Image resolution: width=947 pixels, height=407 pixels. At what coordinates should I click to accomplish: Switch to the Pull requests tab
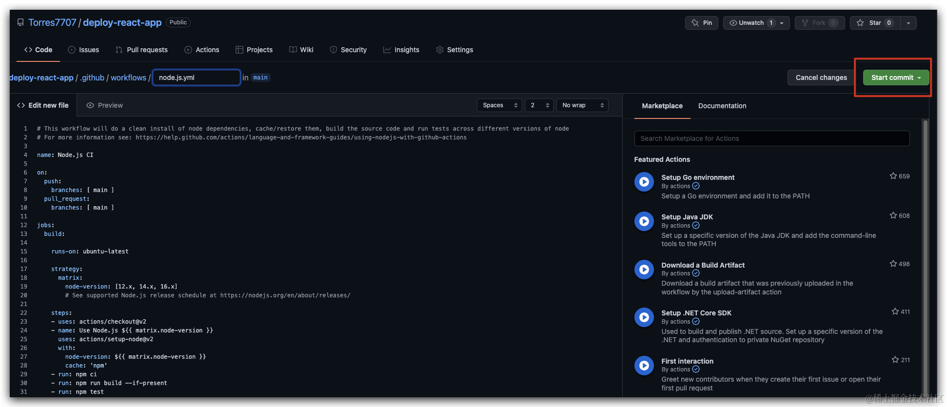pos(141,50)
